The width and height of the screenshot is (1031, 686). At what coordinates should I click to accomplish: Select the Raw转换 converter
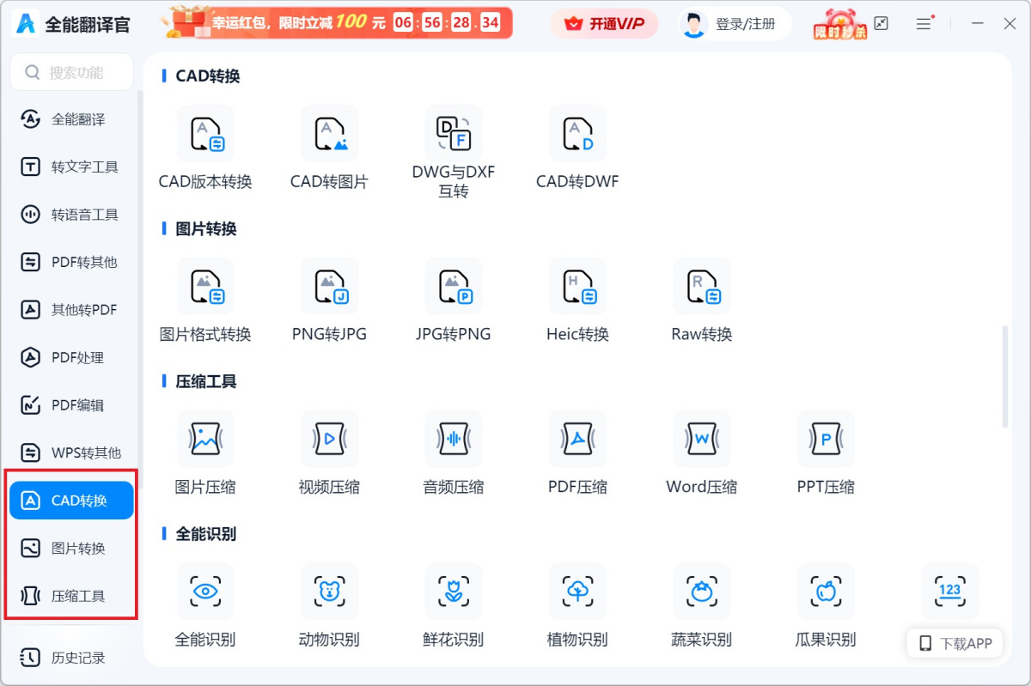pyautogui.click(x=701, y=301)
